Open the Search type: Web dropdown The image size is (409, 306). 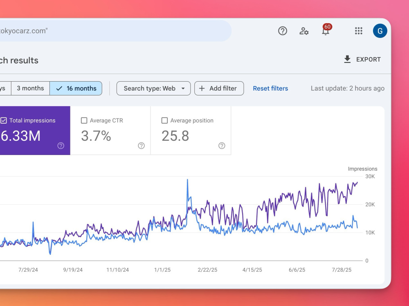point(153,89)
